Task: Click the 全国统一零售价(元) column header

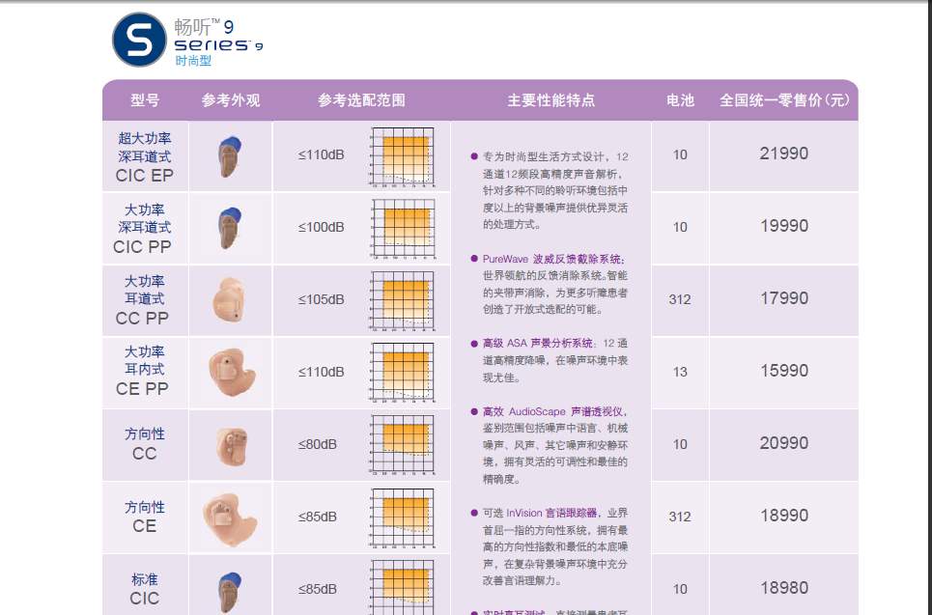Action: [784, 99]
